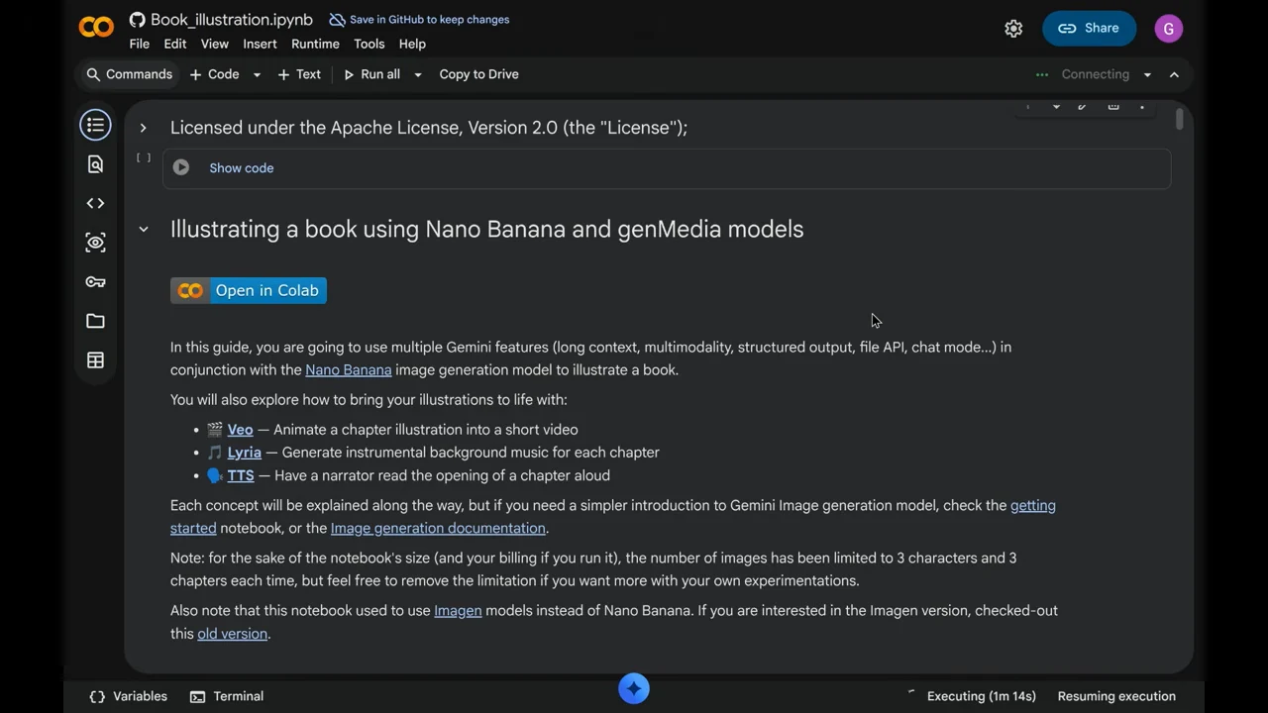The height and width of the screenshot is (713, 1268).
Task: Collapse the header with the up chevron
Action: pos(1174,74)
